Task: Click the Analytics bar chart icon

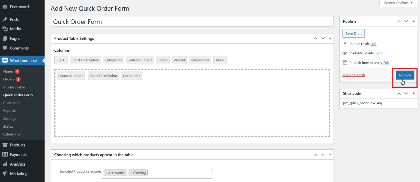Action: point(5,164)
